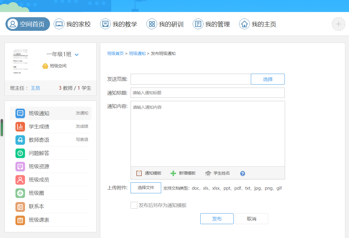Open the 班级课表 calendar icon
The width and height of the screenshot is (349, 238).
pyautogui.click(x=20, y=220)
